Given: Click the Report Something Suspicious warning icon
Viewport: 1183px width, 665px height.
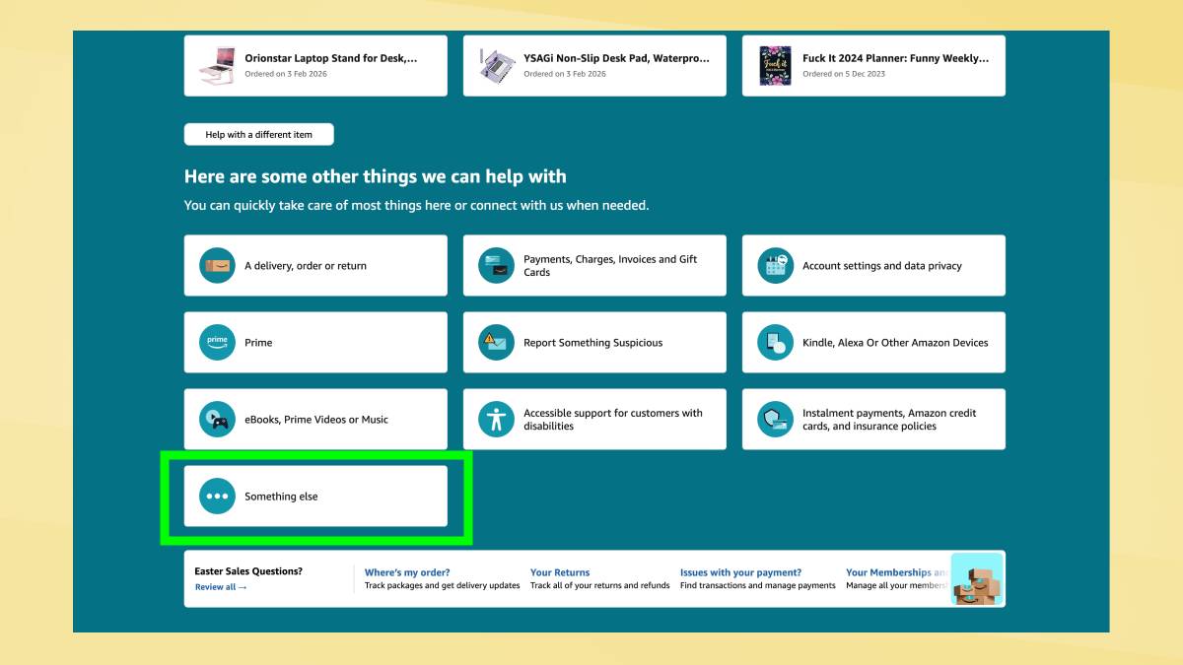Looking at the screenshot, I should 496,343.
